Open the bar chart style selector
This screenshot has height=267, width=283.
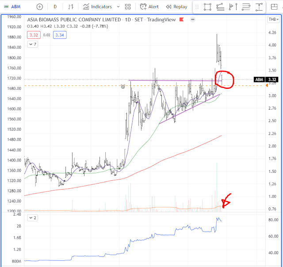click(71, 7)
